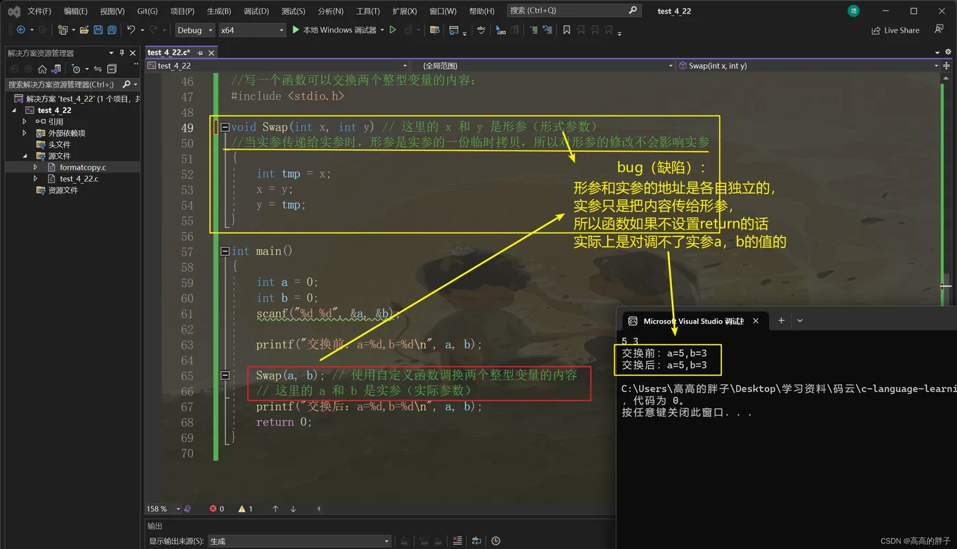Go to previous issue with up arrow
Screen dimensions: 957x549
[x=275, y=509]
